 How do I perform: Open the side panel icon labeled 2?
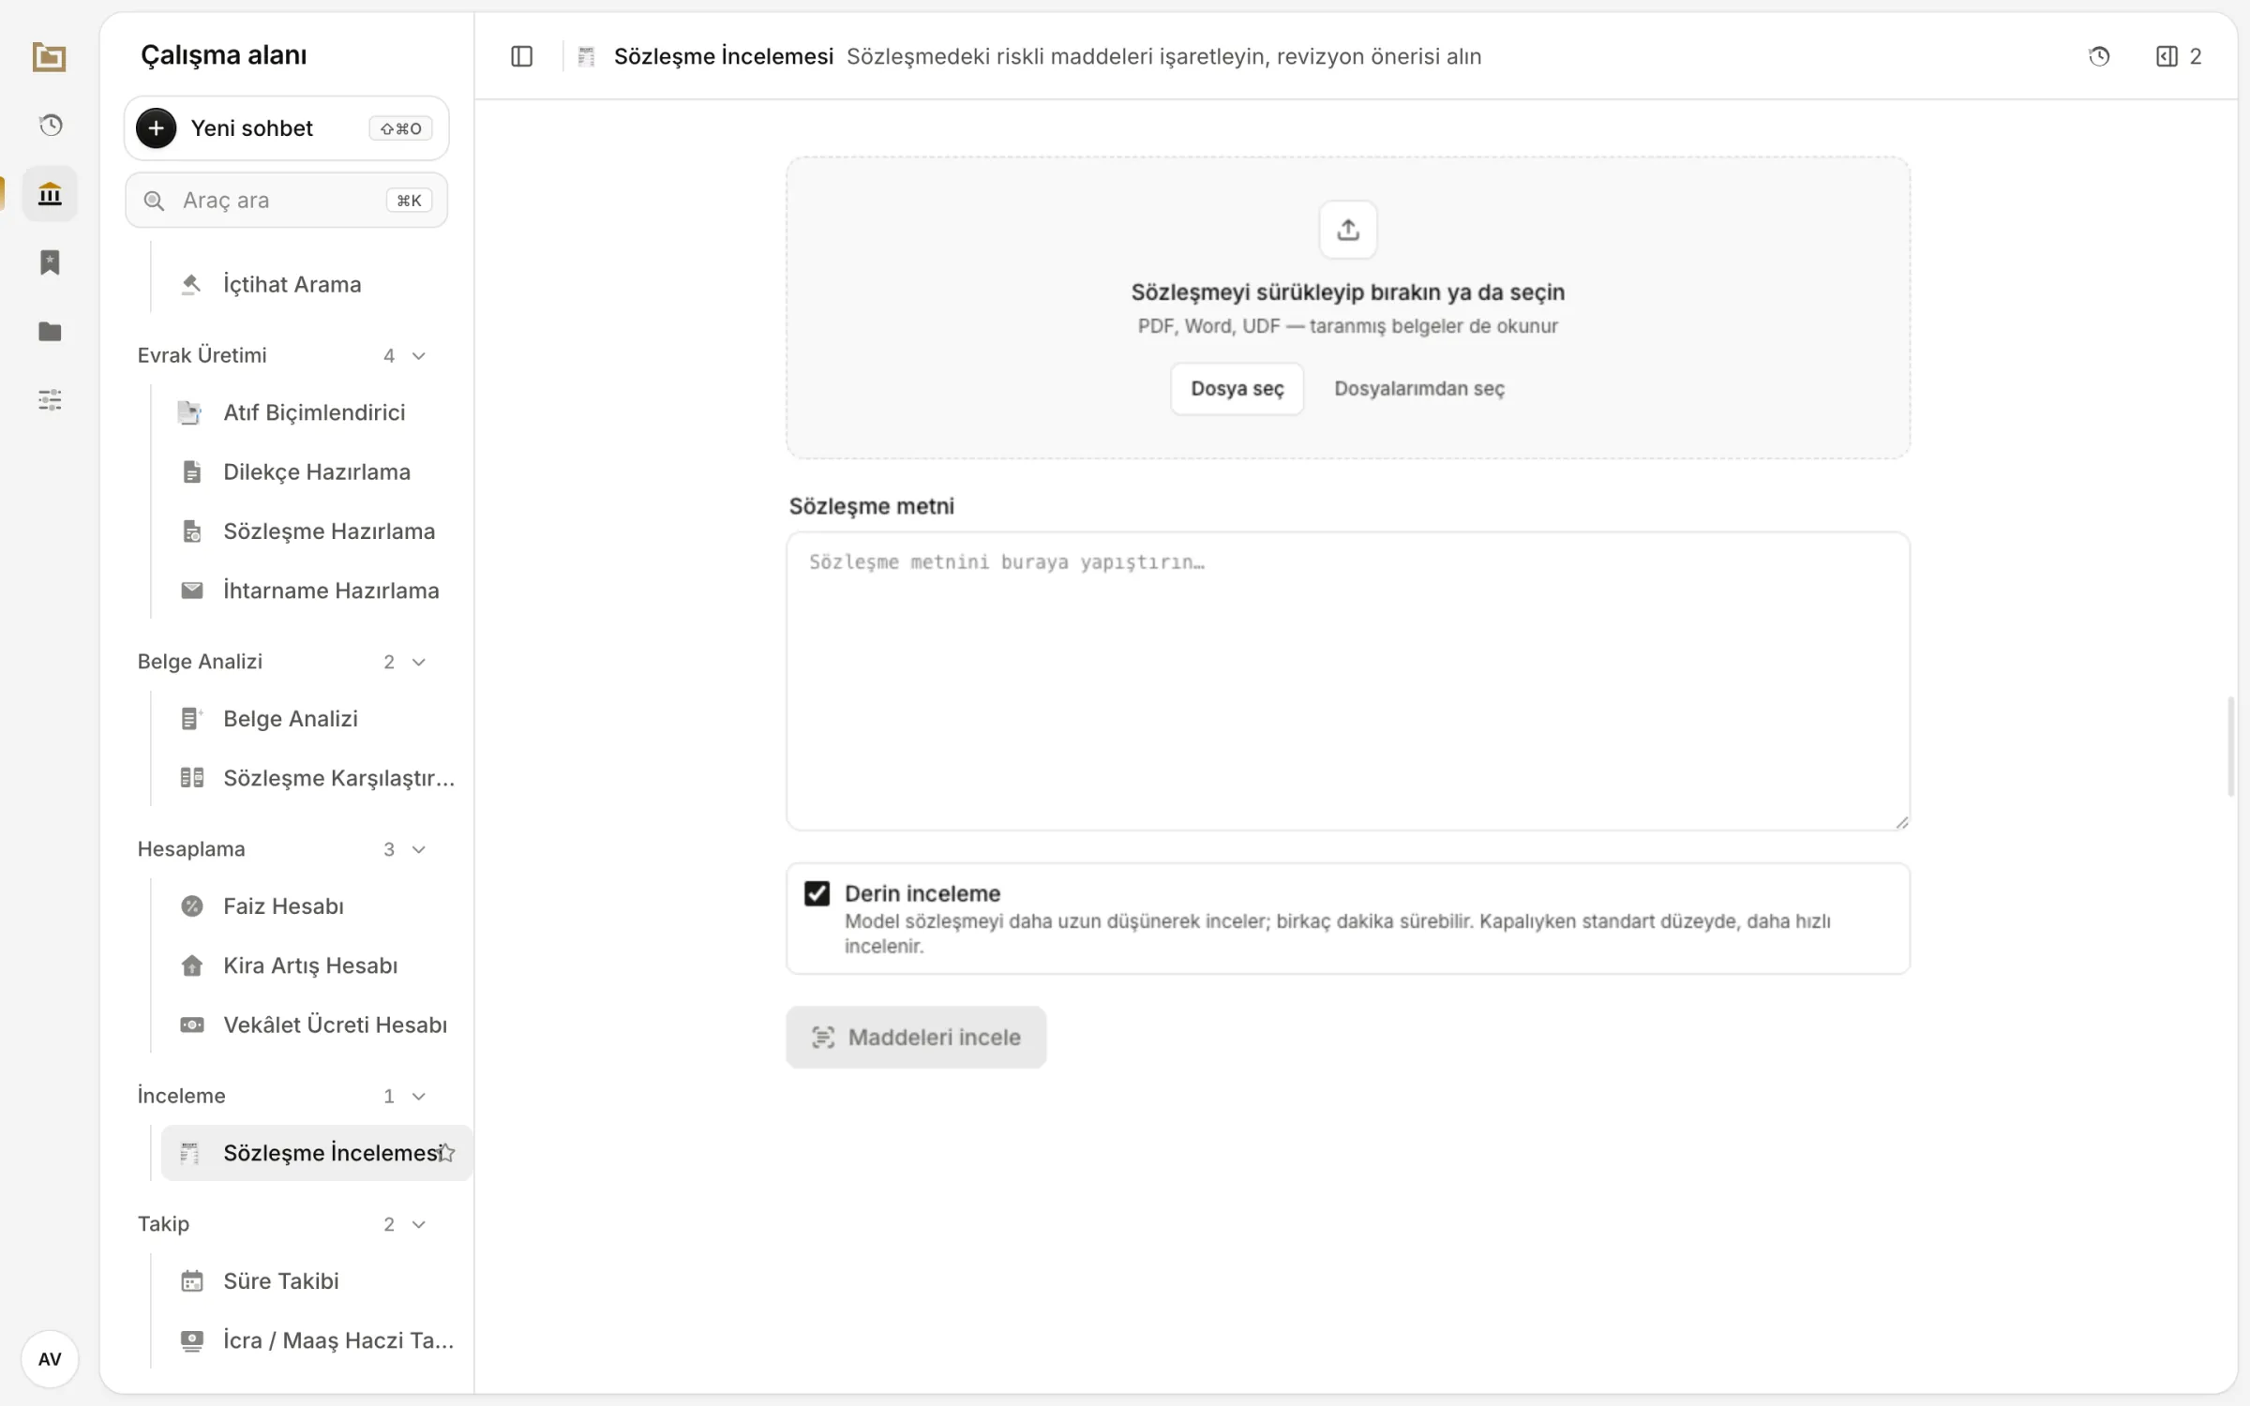[x=2179, y=56]
